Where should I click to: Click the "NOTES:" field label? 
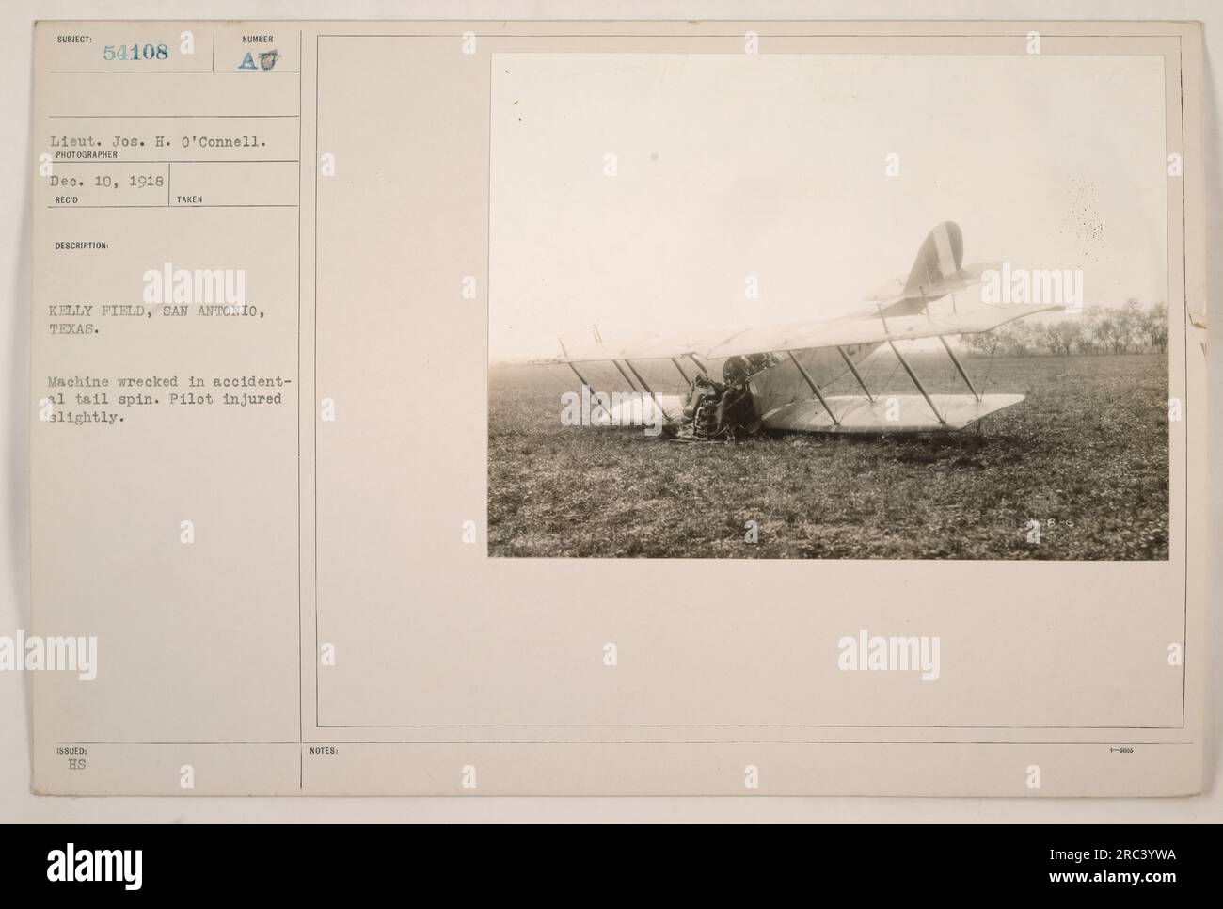(323, 751)
